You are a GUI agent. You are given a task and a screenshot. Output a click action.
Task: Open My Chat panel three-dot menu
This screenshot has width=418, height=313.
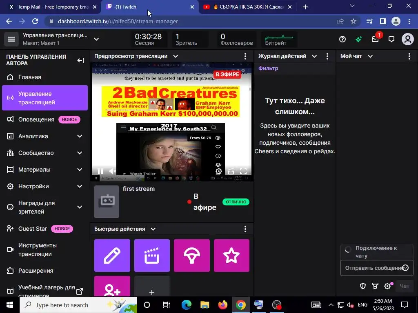pos(409,56)
